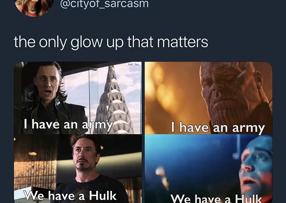Open the bottom-right blue-tinted image
Screen dimensions: 286x203
[208, 169]
